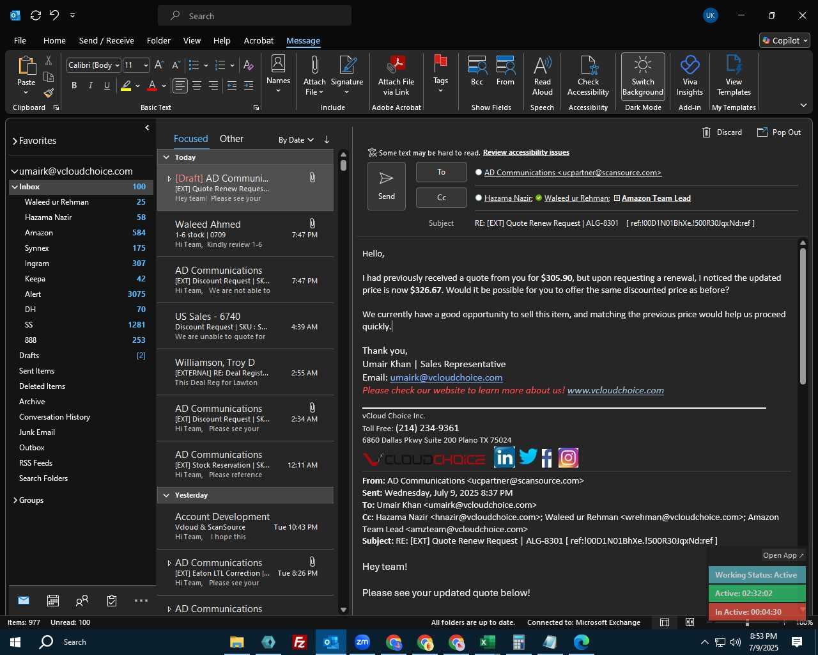This screenshot has height=655, width=818.
Task: Increase font size with the grow font icon
Action: (x=159, y=65)
